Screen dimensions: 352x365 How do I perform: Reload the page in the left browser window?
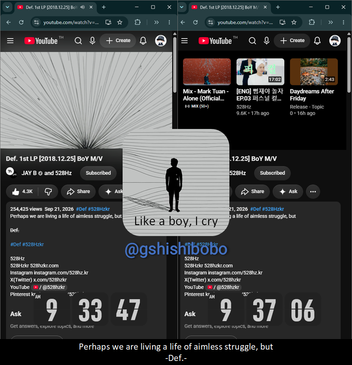point(21,22)
